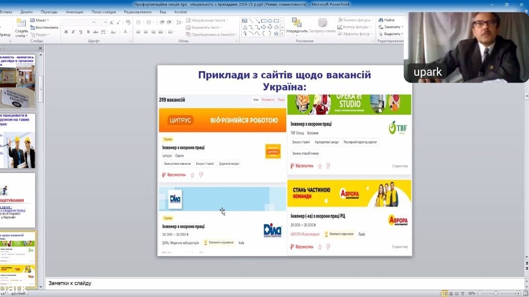529x297 pixels.
Task: Click the increase font size icon
Action: [x=113, y=23]
